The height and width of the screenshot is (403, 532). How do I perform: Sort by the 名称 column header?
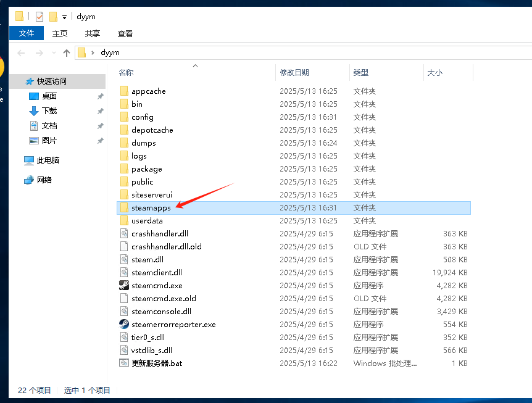point(127,73)
